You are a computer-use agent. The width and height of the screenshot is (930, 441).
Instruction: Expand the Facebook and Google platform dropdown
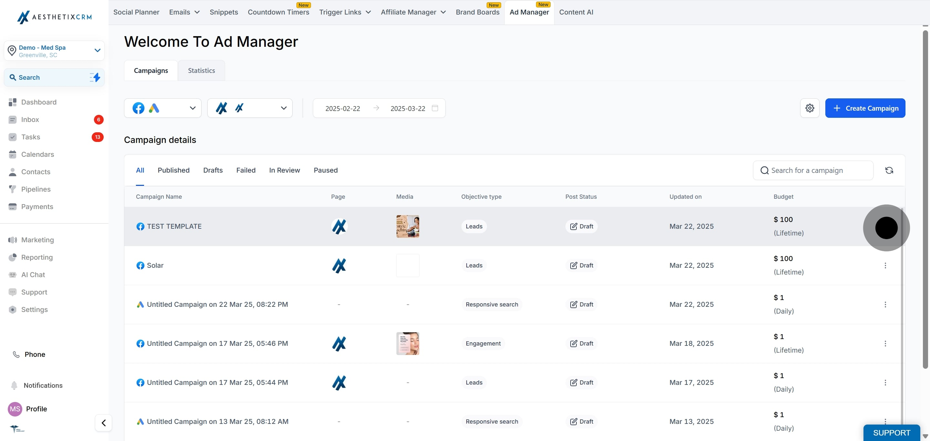click(x=163, y=108)
